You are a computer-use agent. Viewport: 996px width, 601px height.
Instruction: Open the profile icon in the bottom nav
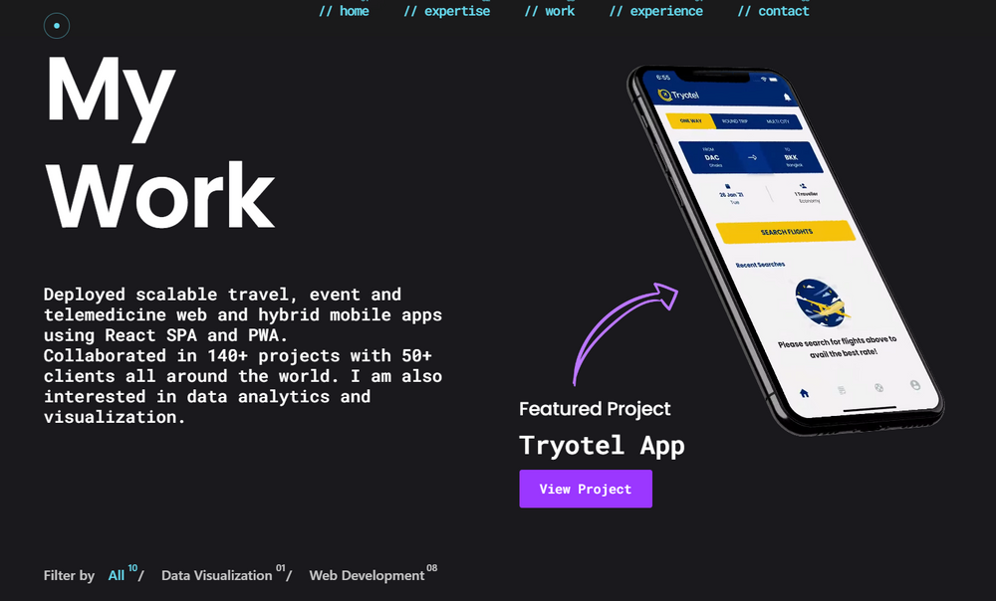tap(915, 386)
